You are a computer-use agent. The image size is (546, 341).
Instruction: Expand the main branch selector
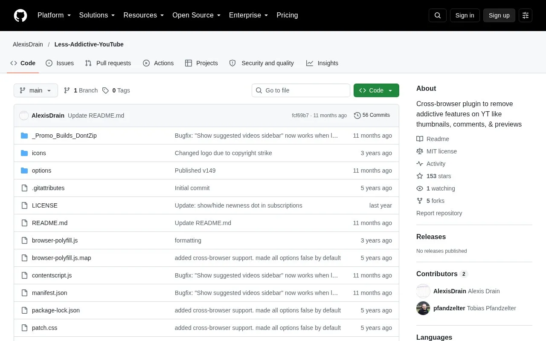[36, 90]
